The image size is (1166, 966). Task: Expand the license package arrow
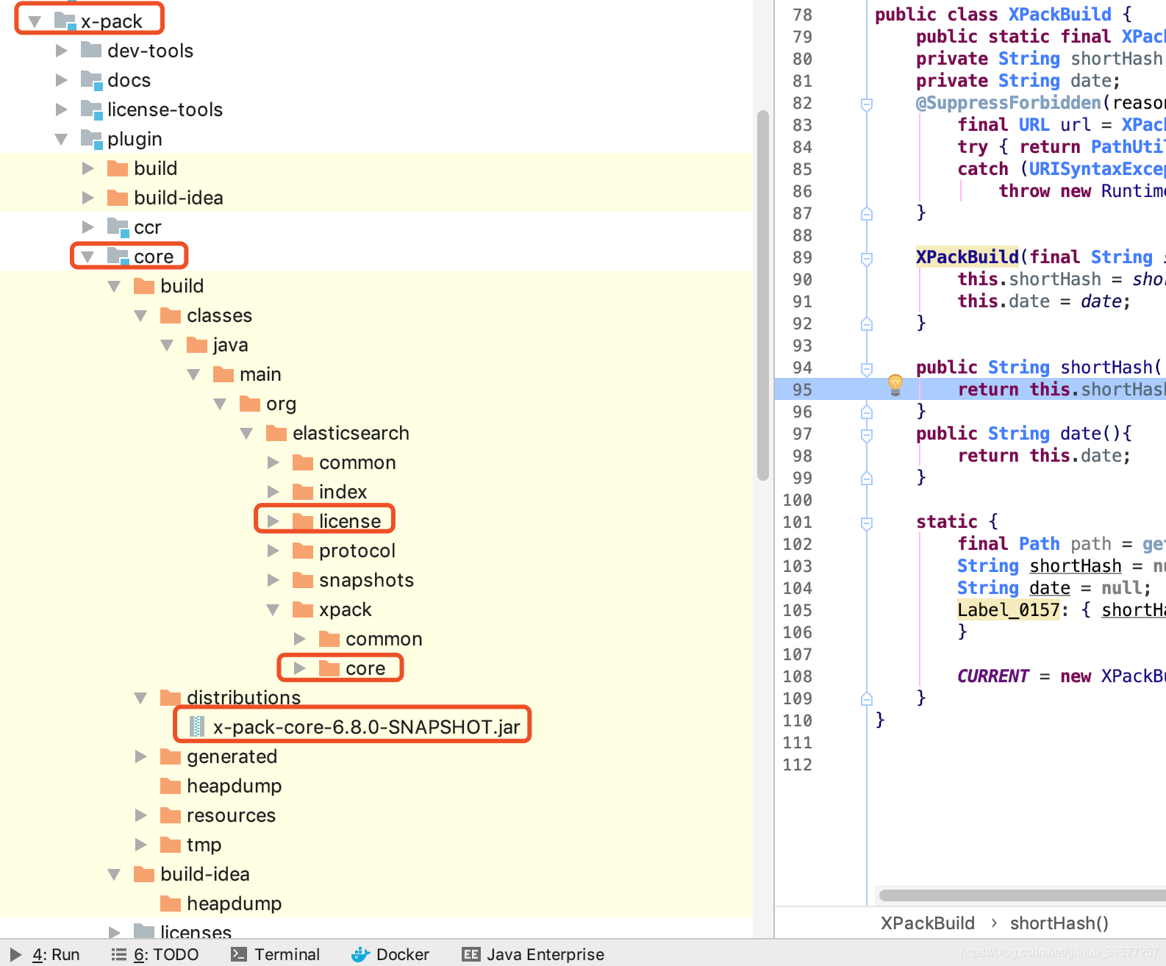273,521
